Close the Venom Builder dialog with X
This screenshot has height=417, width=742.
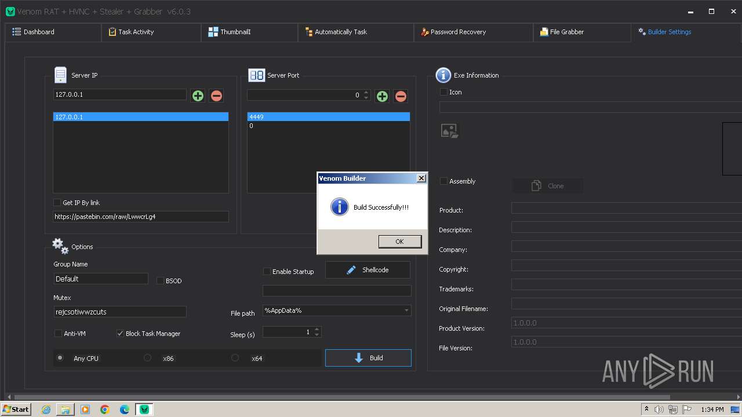point(421,178)
